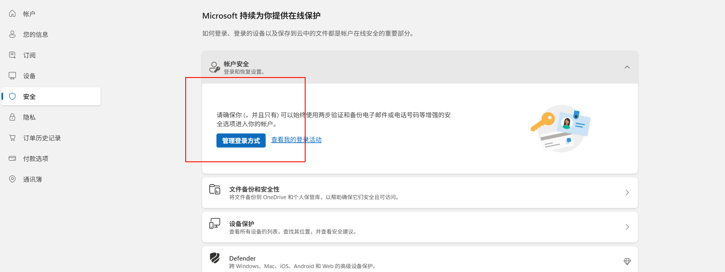Click the 管理登录方式 button
Image resolution: width=725 pixels, height=272 pixels.
(241, 140)
